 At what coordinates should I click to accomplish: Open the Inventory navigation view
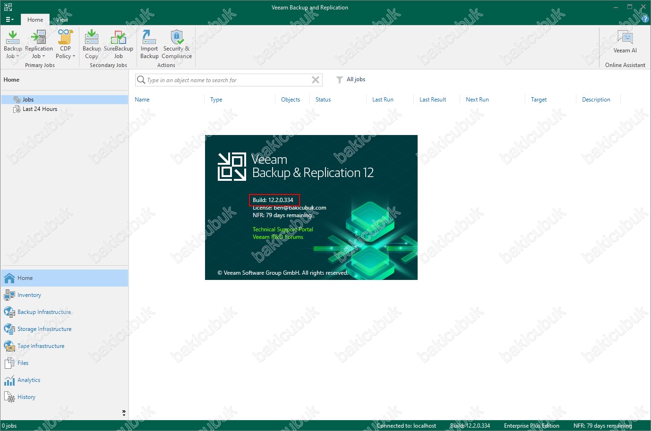64,295
